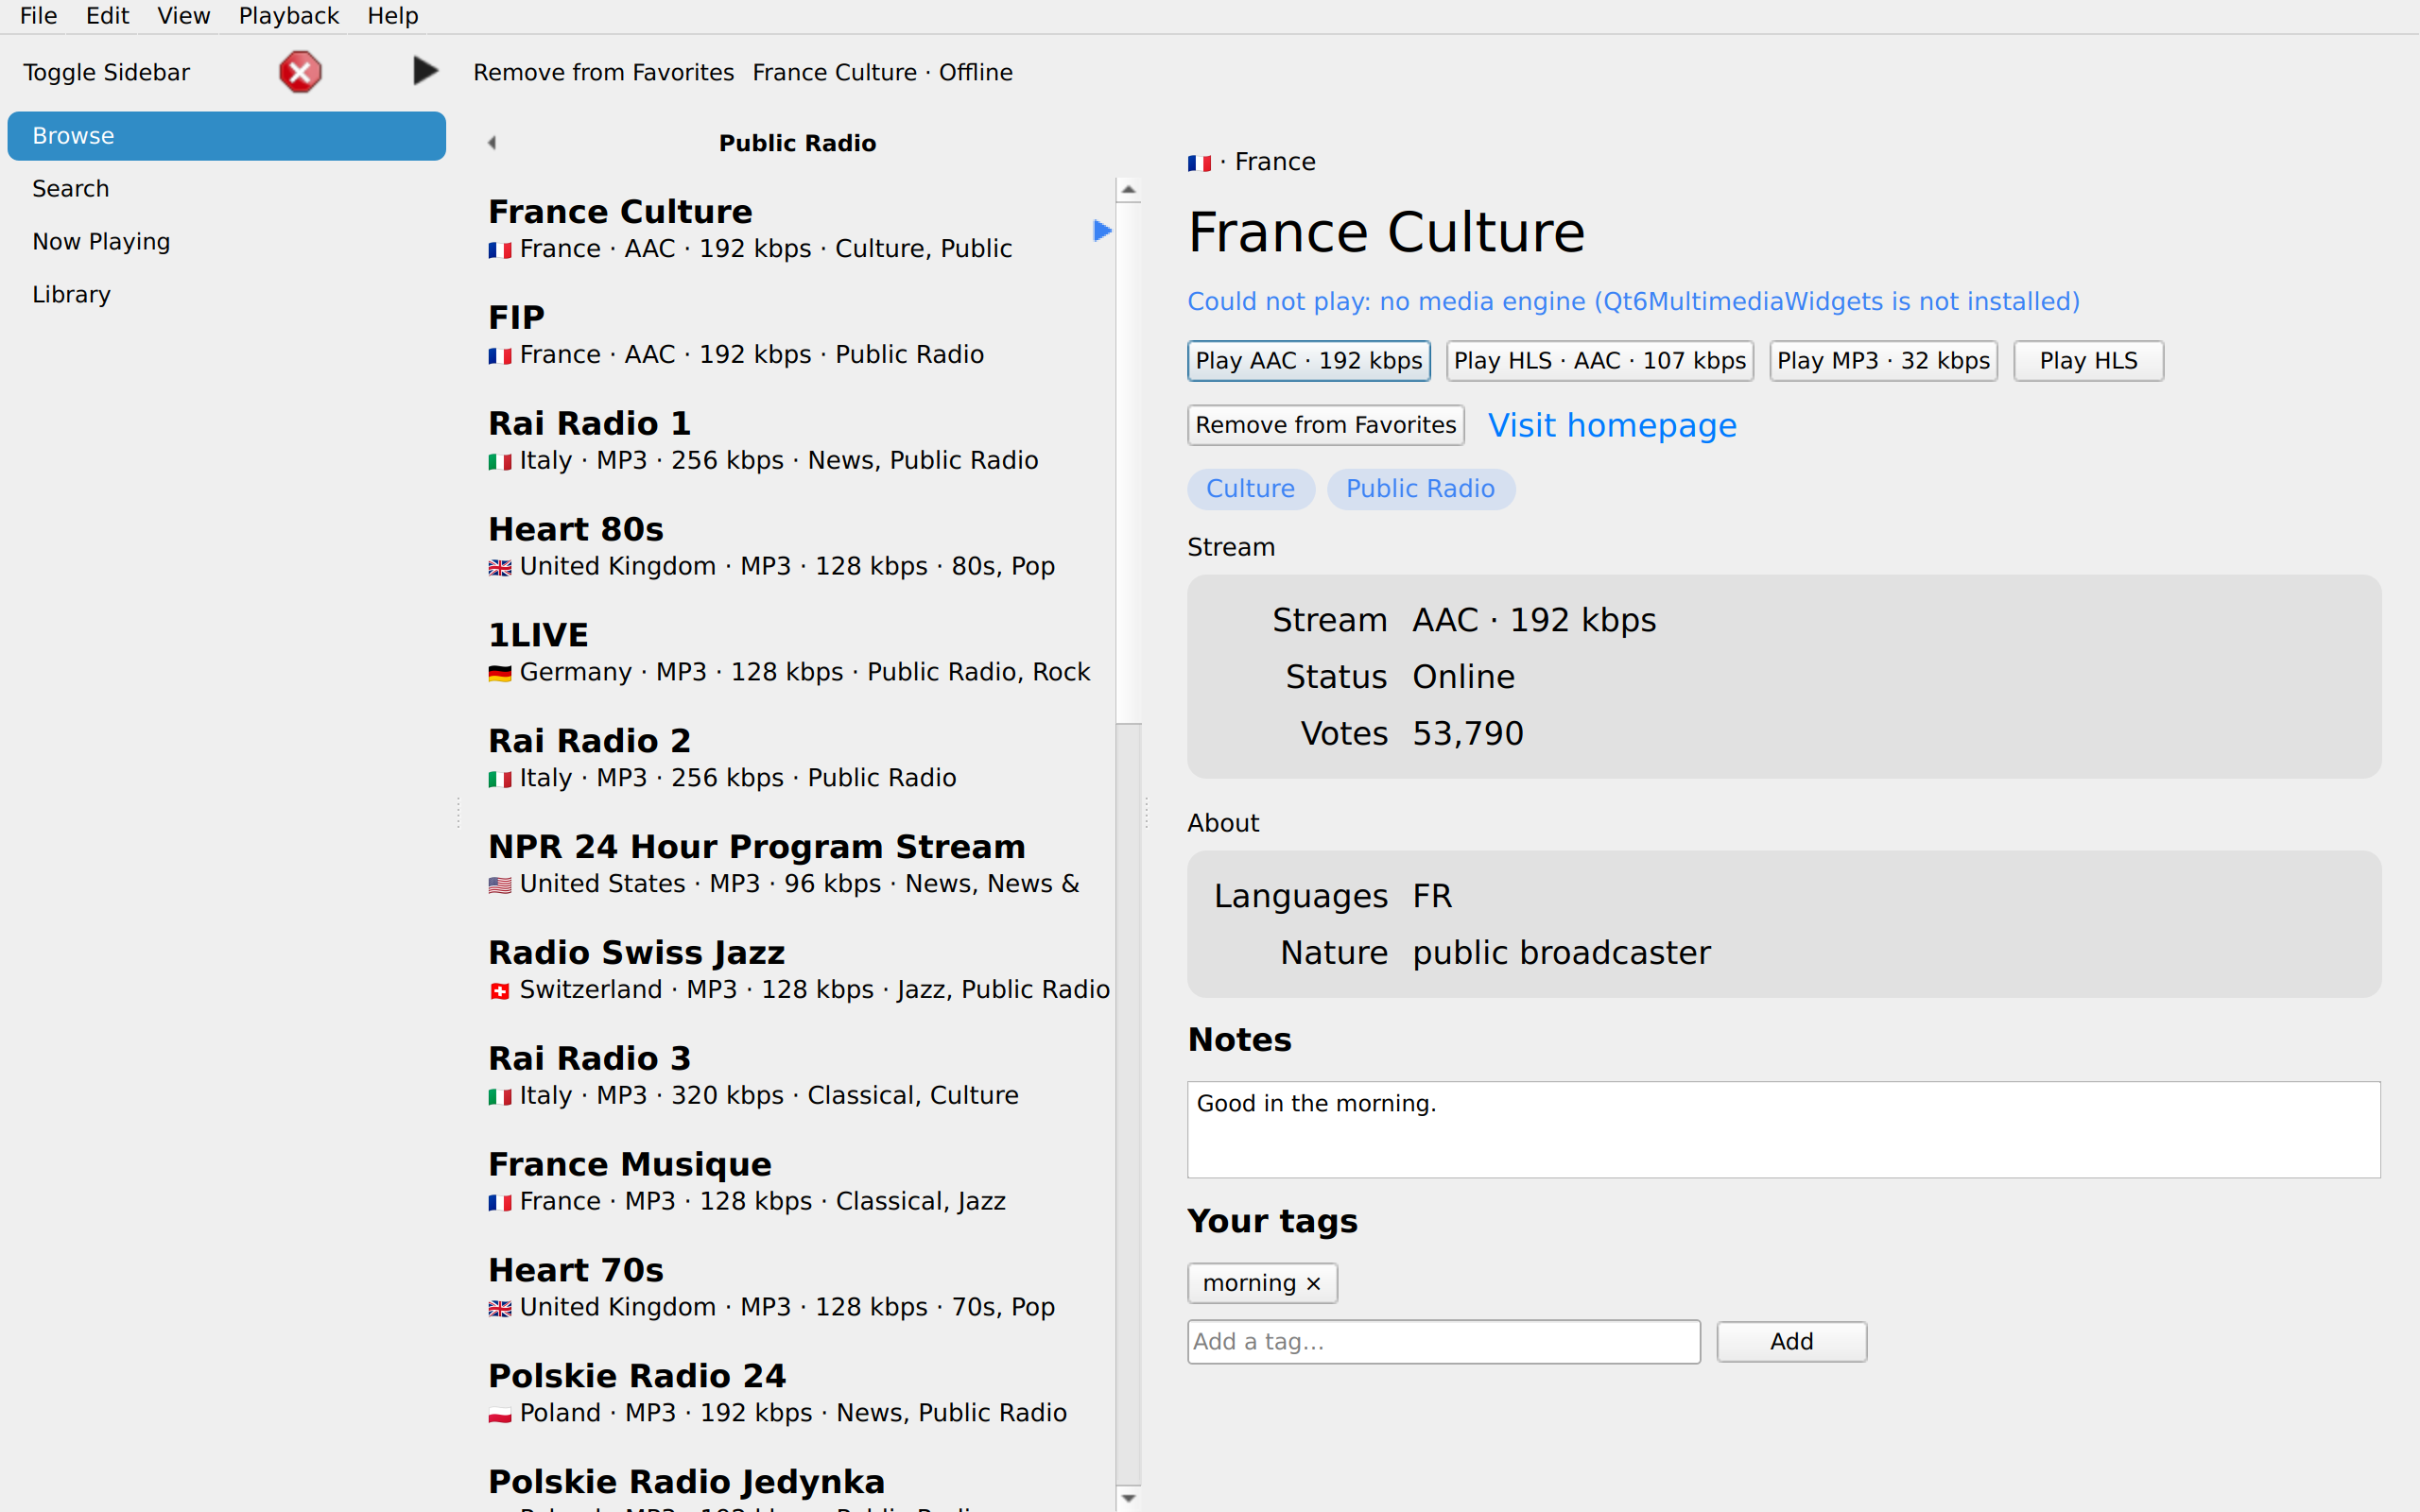Click the Languages value FR
The width and height of the screenshot is (2420, 1512).
pos(1433,896)
